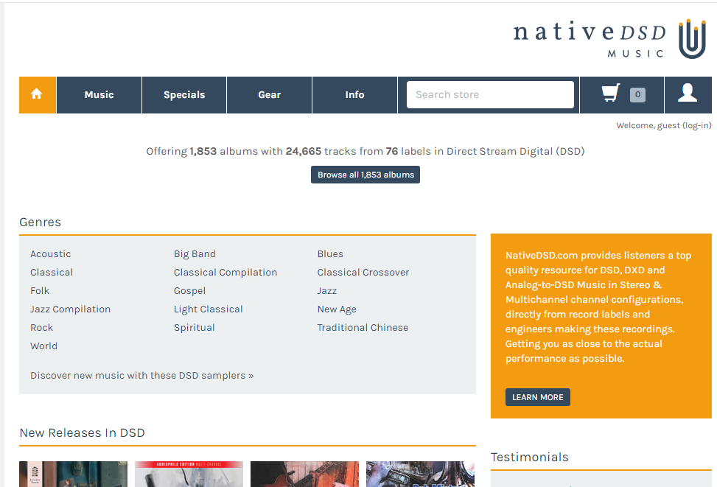The height and width of the screenshot is (487, 717).
Task: Select the Blues genre
Action: tap(330, 253)
